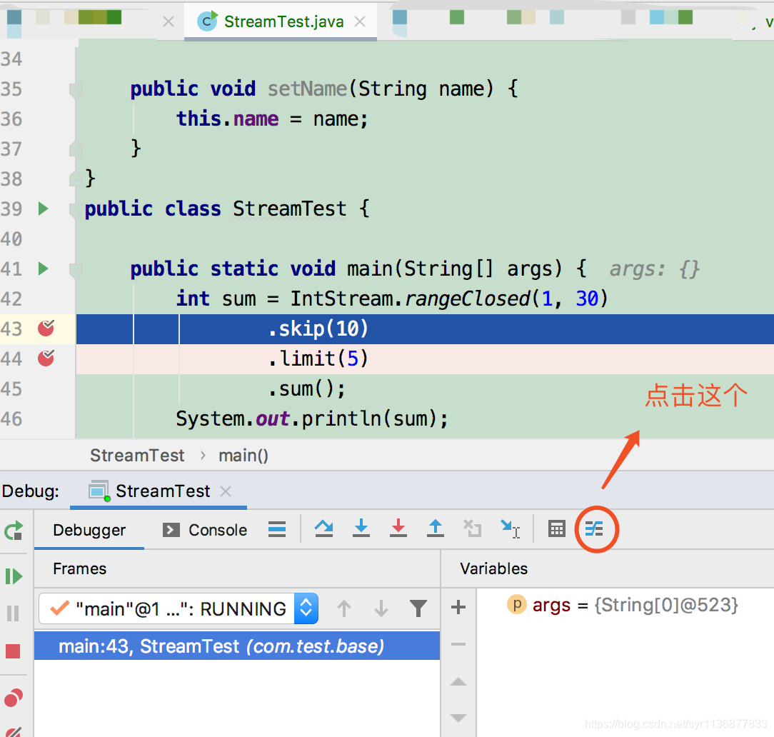The width and height of the screenshot is (774, 737).
Task: Click the Resume Program green play icon
Action: click(14, 576)
